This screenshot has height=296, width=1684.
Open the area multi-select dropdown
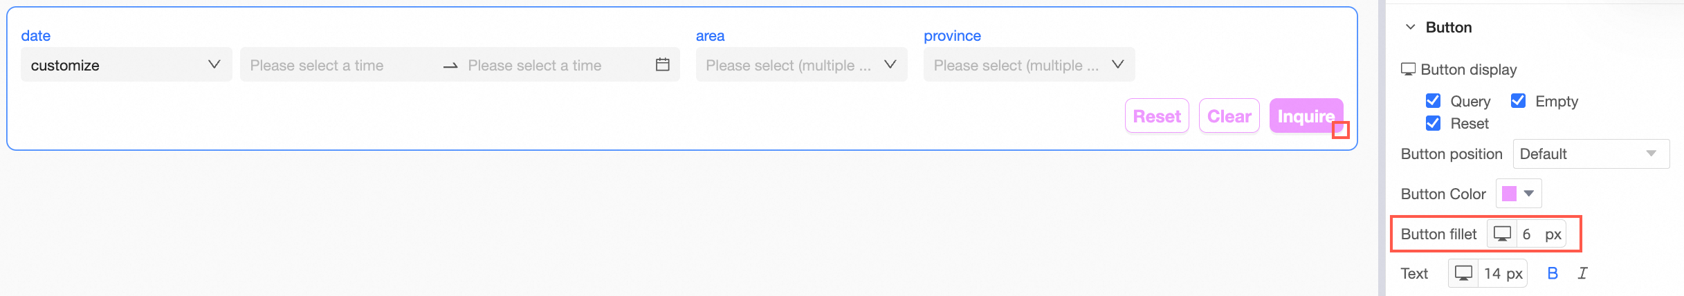801,65
